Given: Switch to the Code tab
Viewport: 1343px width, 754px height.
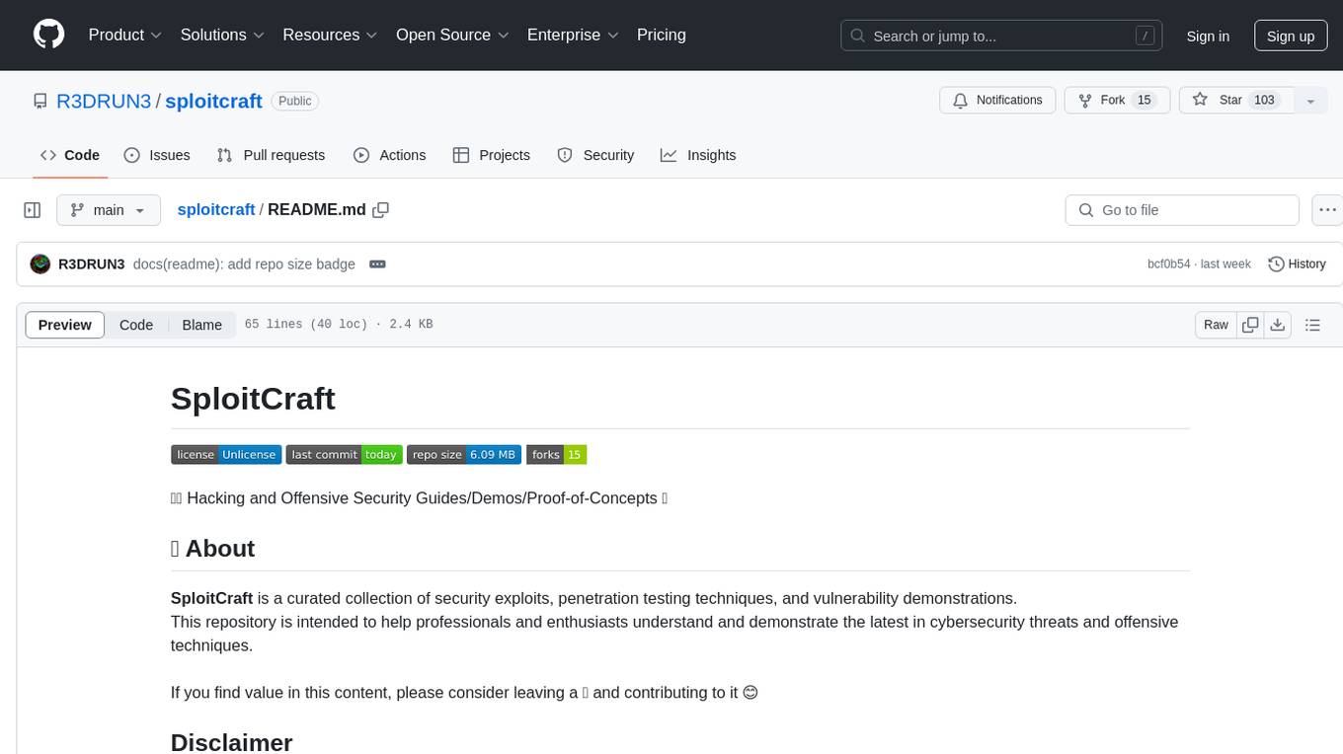Looking at the screenshot, I should [70, 155].
